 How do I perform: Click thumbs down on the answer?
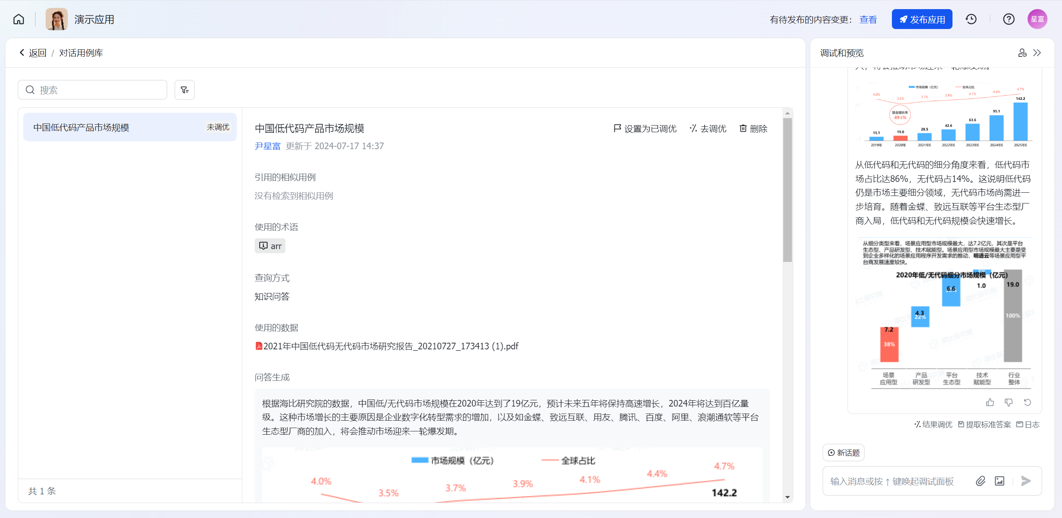[x=1008, y=402]
